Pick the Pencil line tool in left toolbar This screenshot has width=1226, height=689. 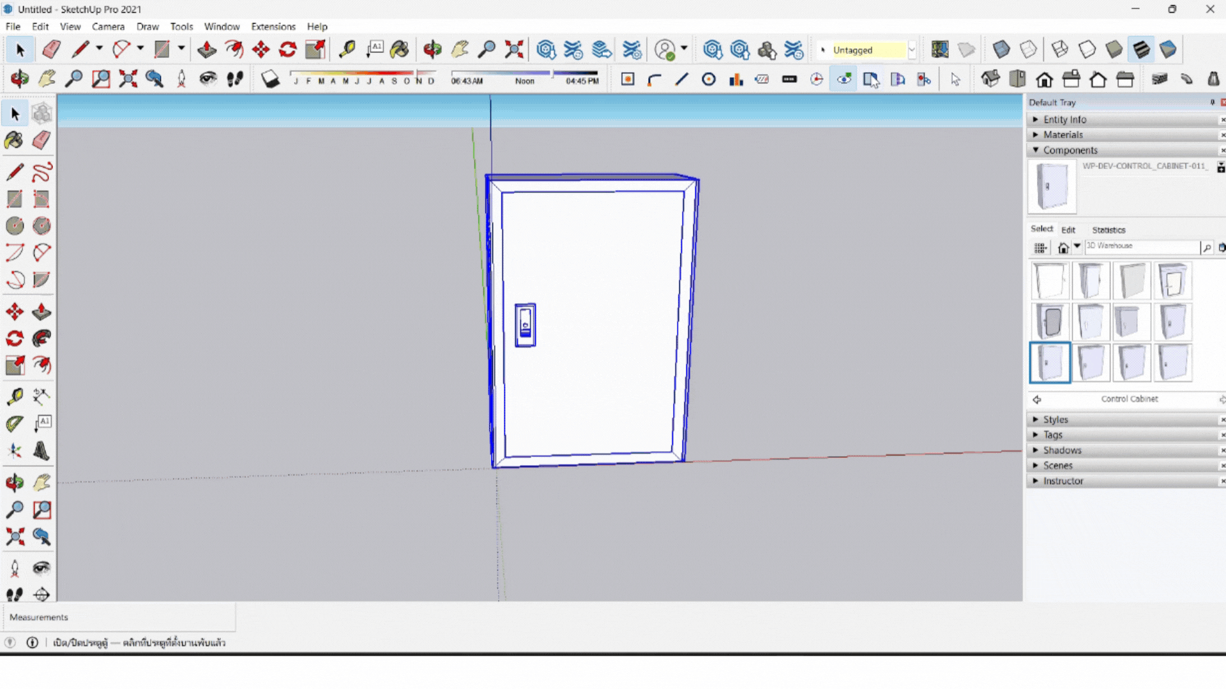(x=14, y=172)
